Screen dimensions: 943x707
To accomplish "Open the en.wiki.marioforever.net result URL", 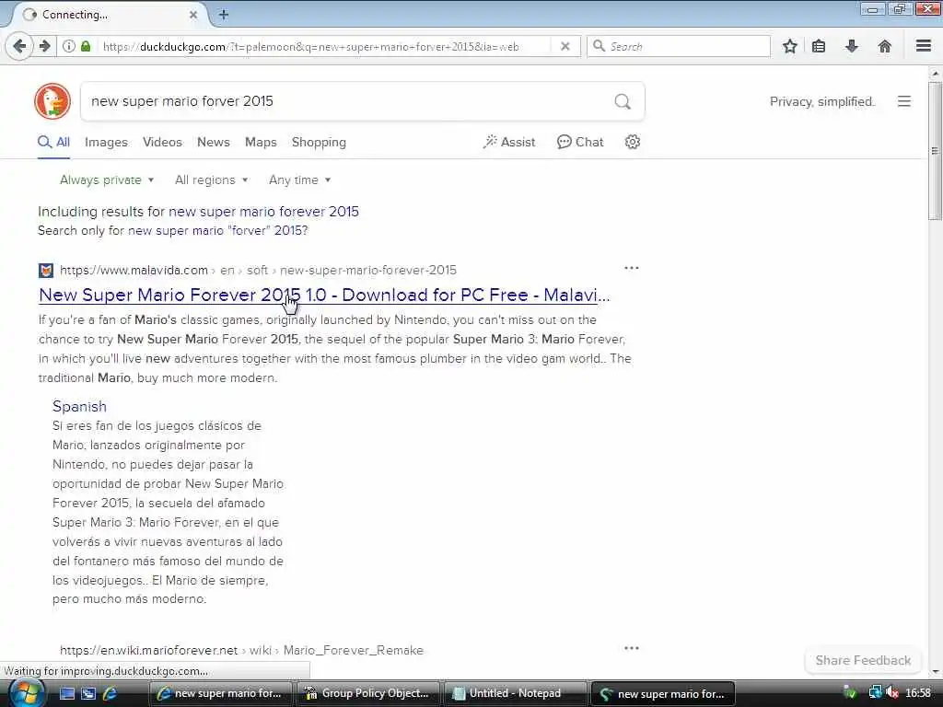I will [242, 650].
